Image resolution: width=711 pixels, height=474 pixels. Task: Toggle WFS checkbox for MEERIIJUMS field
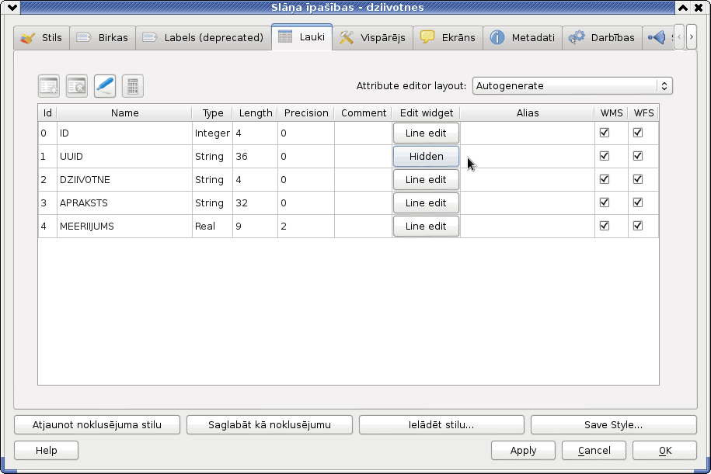point(638,226)
